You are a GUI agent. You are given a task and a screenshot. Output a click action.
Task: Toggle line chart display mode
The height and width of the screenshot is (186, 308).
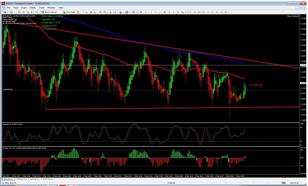click(96, 12)
